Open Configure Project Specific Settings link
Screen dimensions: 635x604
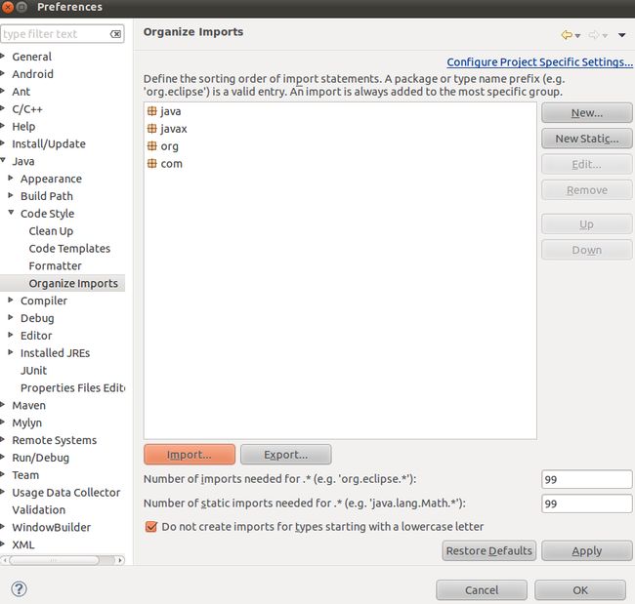(539, 61)
